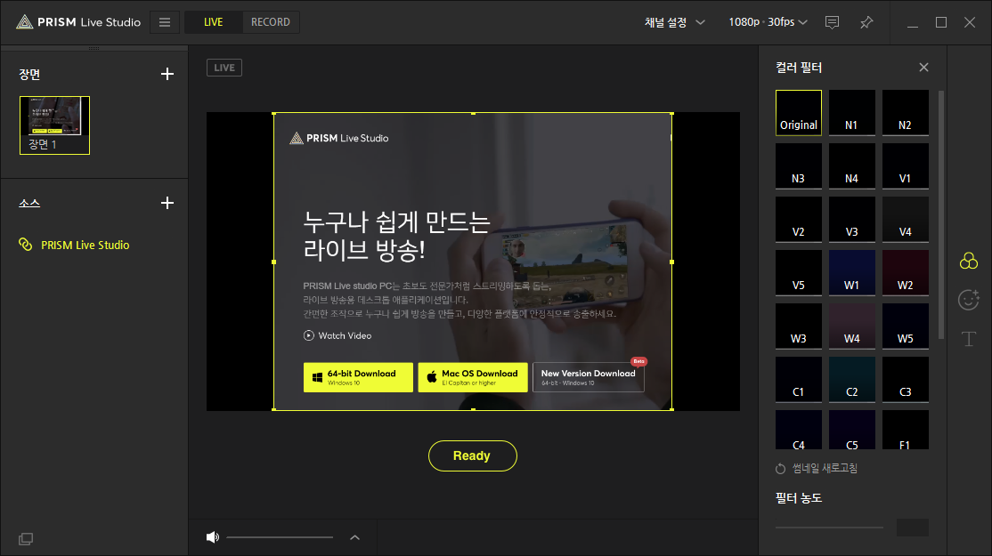Add a new source with plus icon
This screenshot has height=556, width=992.
pyautogui.click(x=167, y=203)
